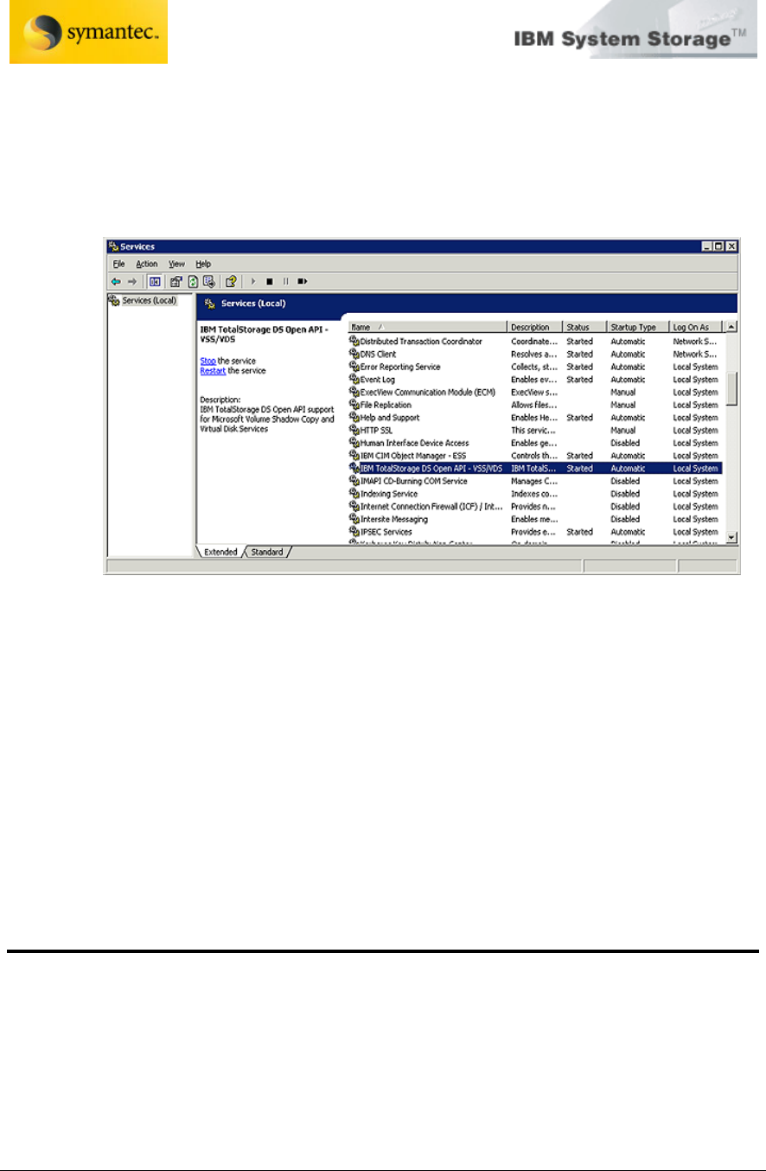Click the Refresh toolbar icon
766x1171 pixels.
click(194, 281)
